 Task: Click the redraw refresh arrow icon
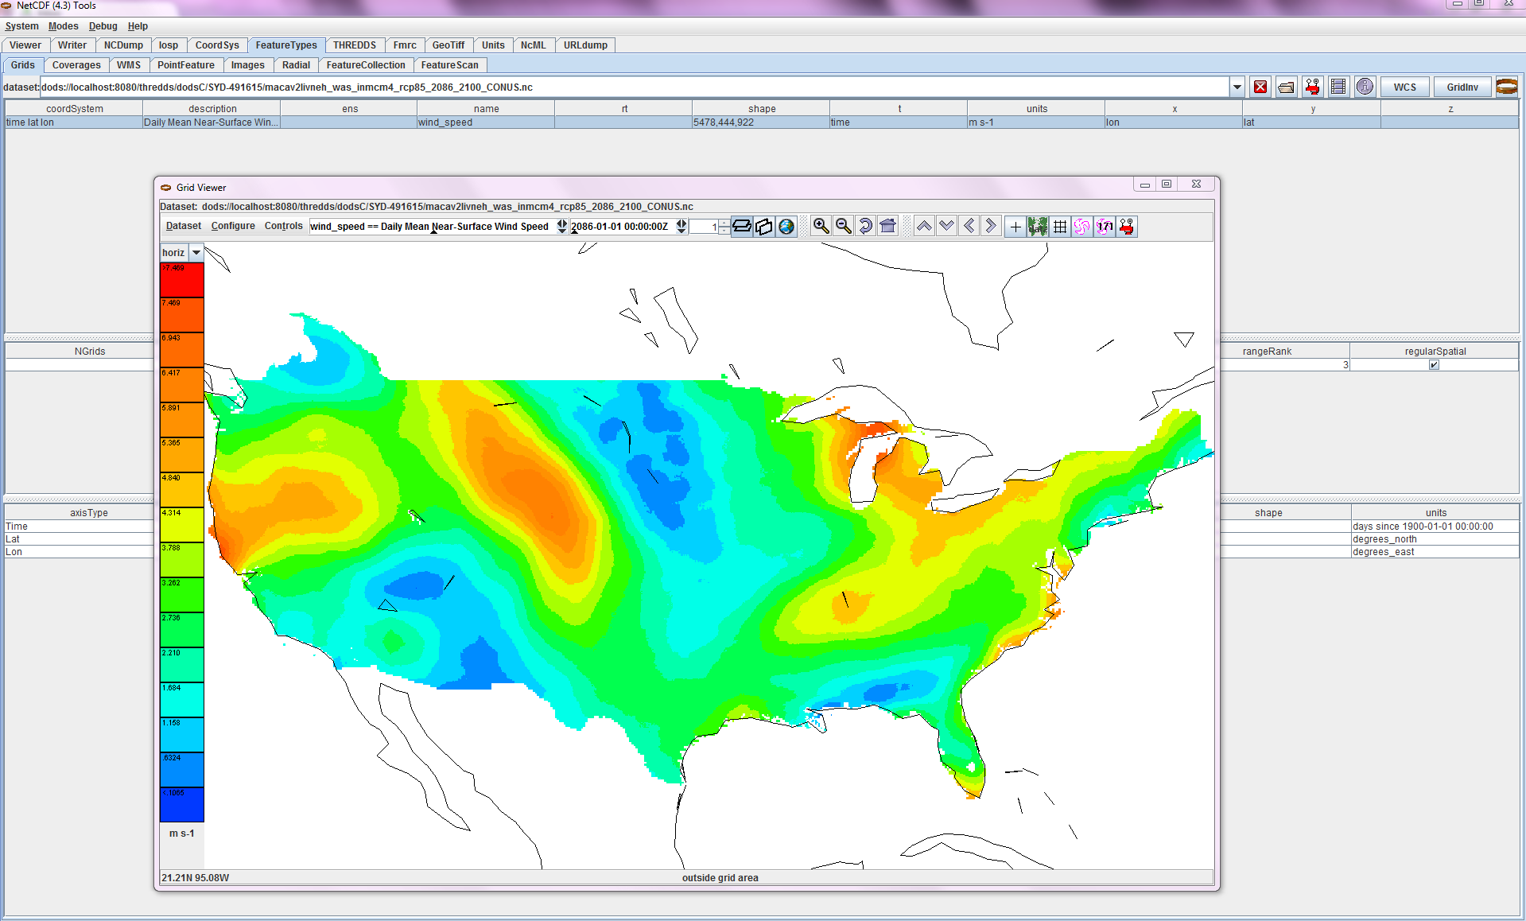(865, 227)
